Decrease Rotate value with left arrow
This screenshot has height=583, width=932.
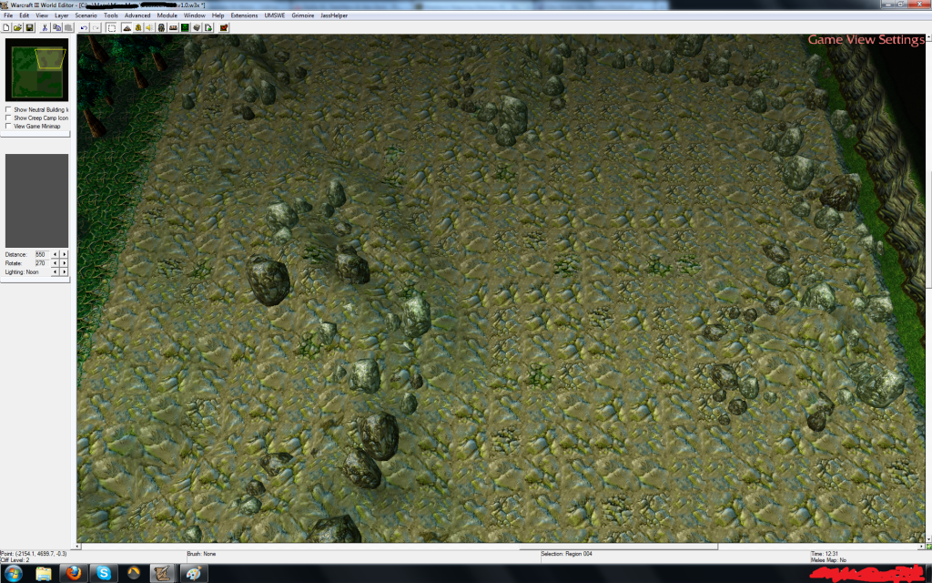tap(56, 263)
